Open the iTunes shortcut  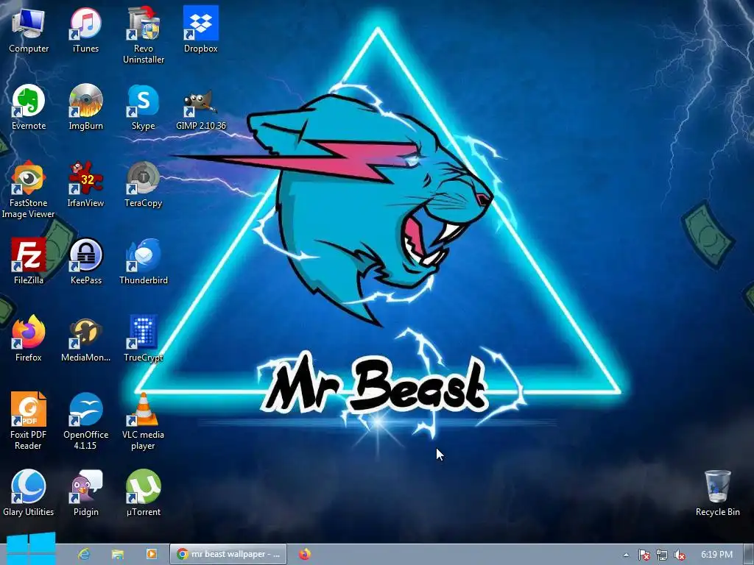point(85,29)
